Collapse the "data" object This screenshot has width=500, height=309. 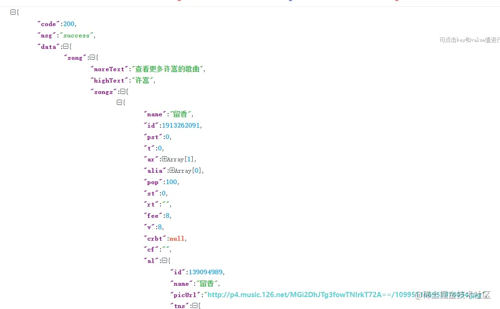(66, 47)
